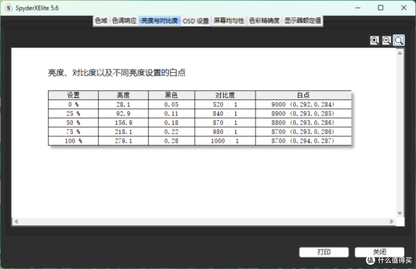The image size is (416, 269).
Task: Click the 25 % setting cell
Action: click(73, 114)
